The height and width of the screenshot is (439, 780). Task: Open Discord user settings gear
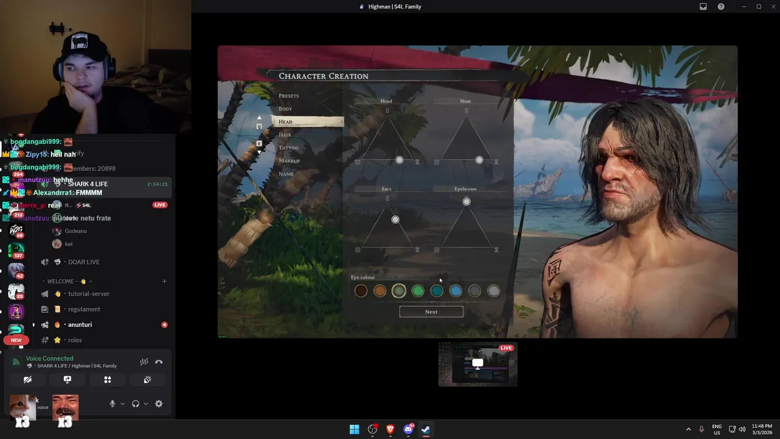[158, 404]
